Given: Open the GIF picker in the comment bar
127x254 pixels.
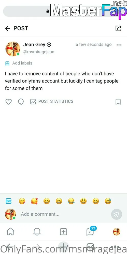Looking at the screenshot, I should (x=9, y=201).
